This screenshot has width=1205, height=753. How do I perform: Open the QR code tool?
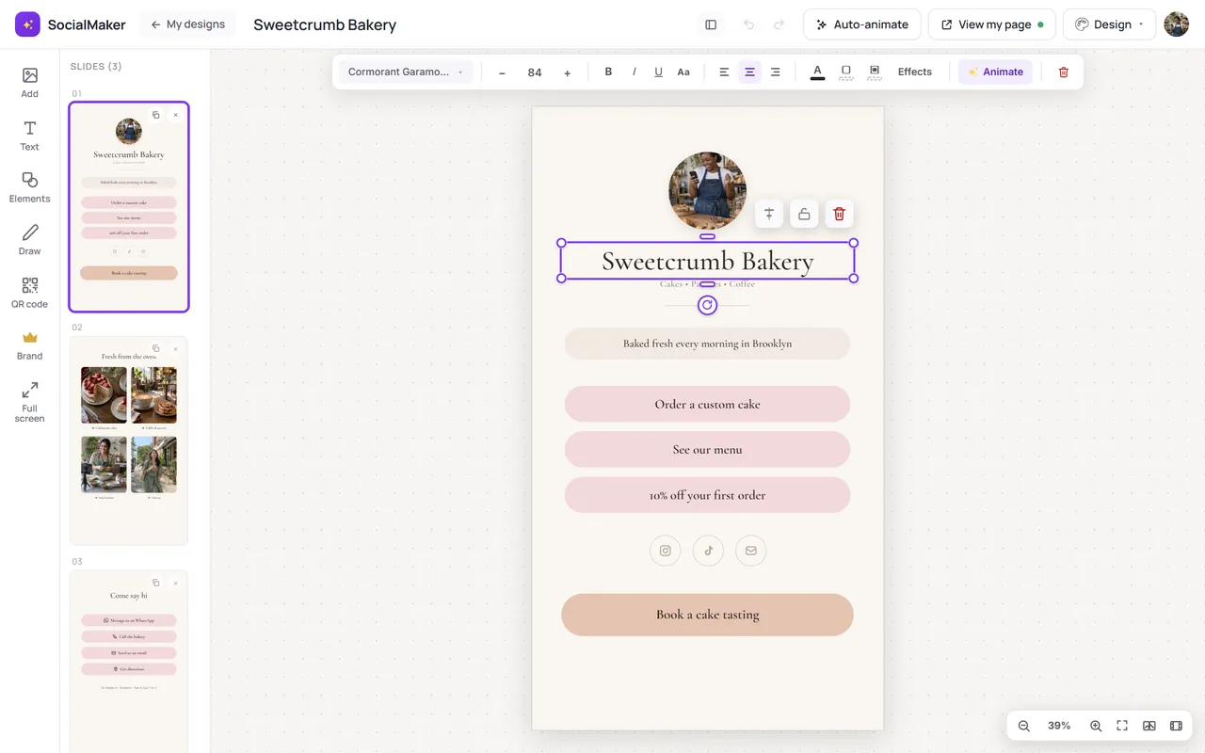coord(30,293)
